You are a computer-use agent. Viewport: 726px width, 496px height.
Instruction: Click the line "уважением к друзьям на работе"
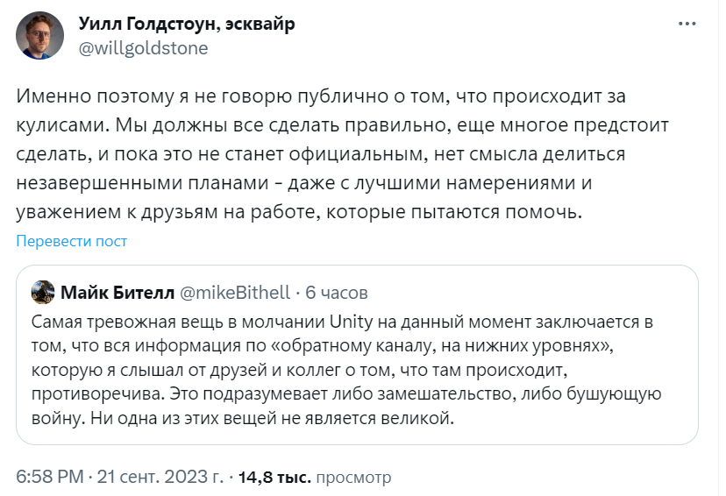pyautogui.click(x=299, y=212)
